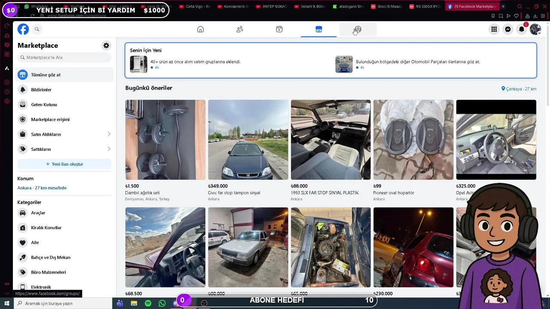The height and width of the screenshot is (309, 550).
Task: Open OBS Studio from taskbar
Action: (x=204, y=303)
